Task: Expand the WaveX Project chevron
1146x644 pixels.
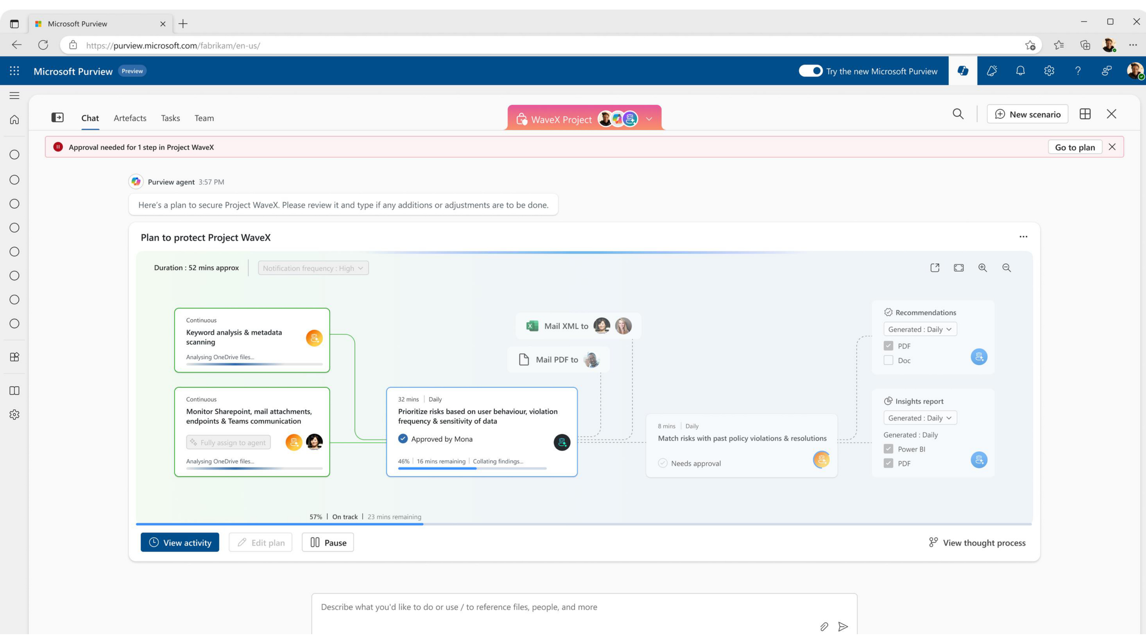Action: pyautogui.click(x=649, y=119)
